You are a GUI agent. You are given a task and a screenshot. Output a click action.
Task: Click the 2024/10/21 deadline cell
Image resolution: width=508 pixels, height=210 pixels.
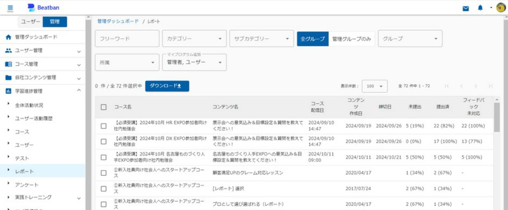point(389,157)
